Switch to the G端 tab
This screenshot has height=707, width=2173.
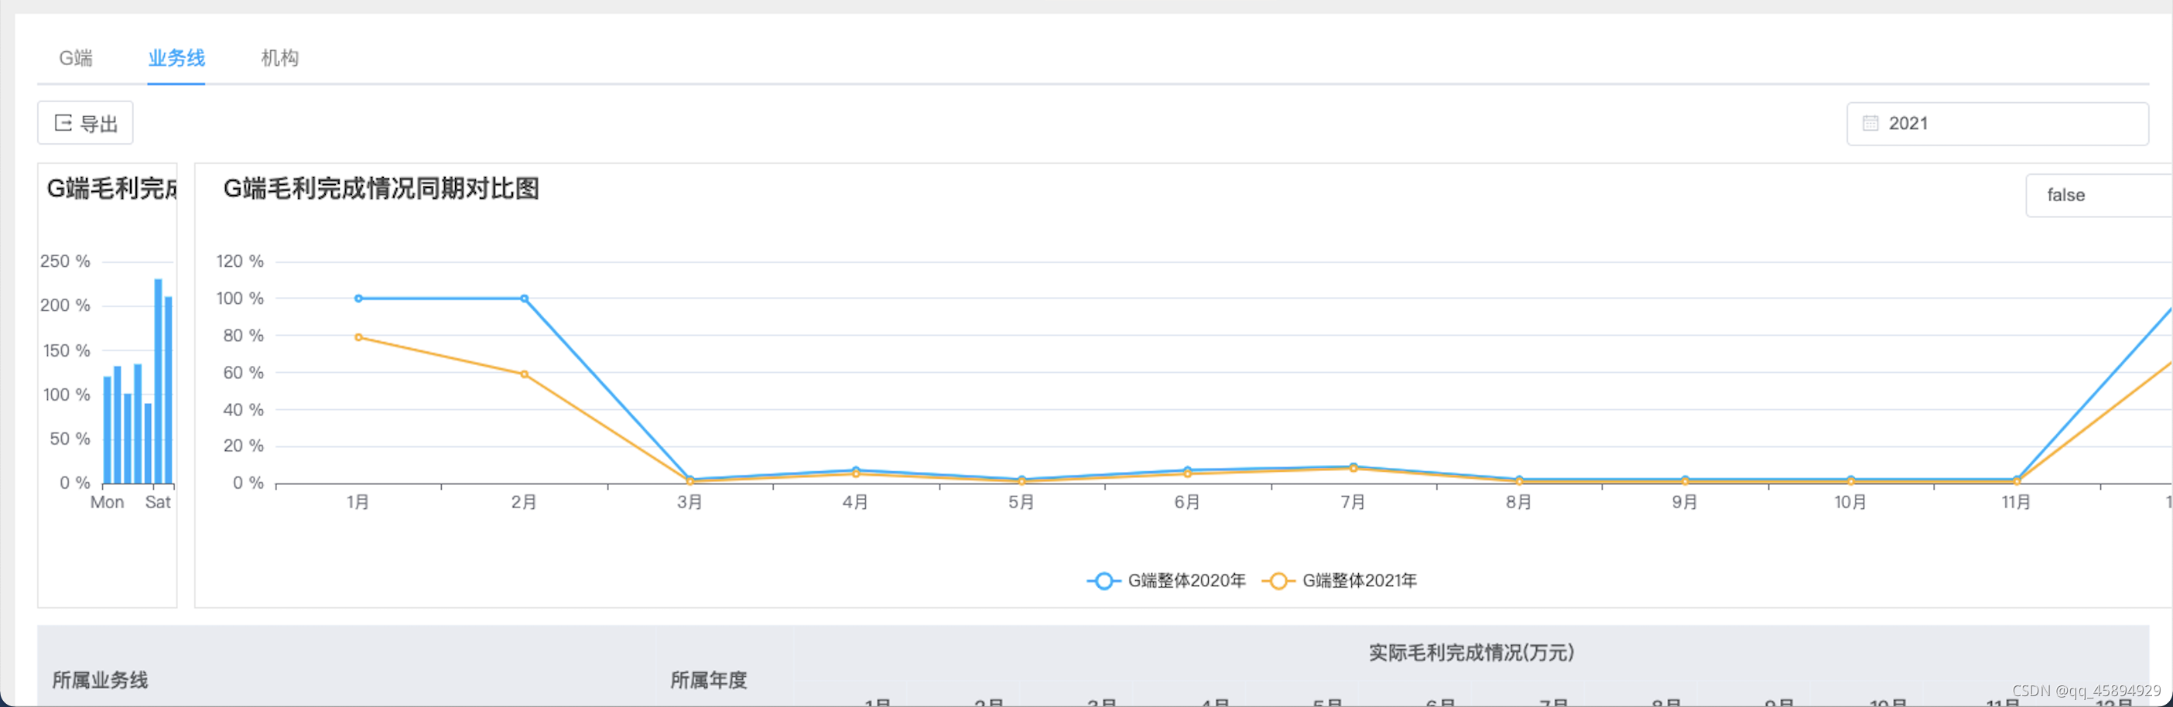[x=75, y=57]
